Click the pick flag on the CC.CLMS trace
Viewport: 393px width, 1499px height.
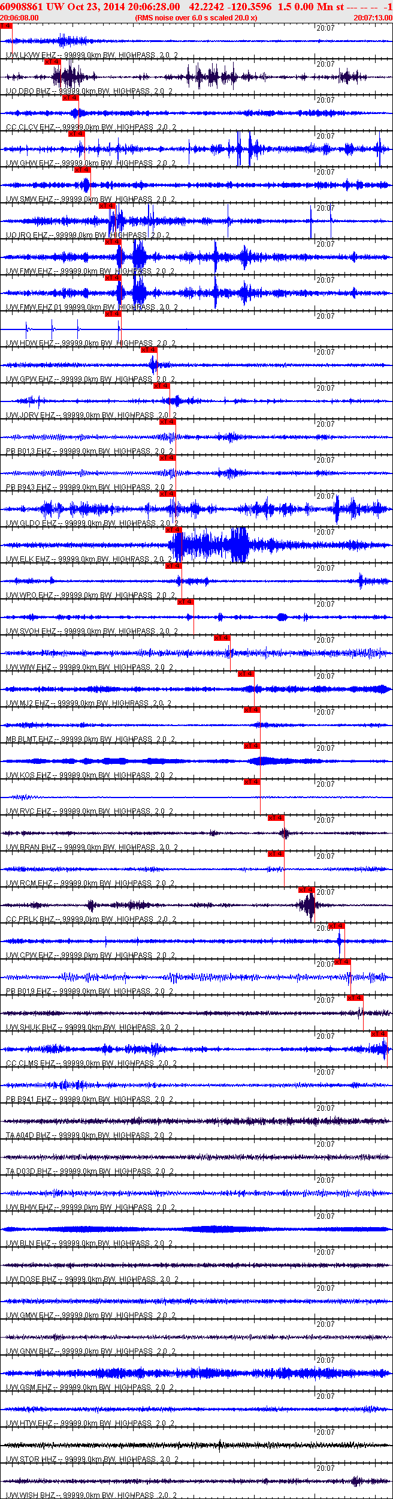(379, 1034)
